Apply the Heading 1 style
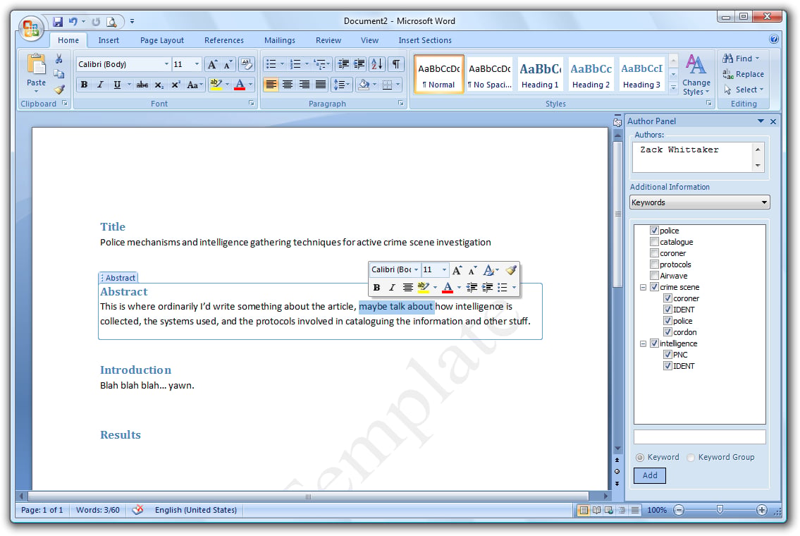The height and width of the screenshot is (536, 800). [540, 75]
